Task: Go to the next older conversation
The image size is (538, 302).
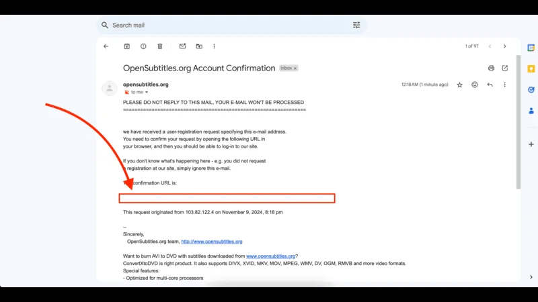Action: (x=505, y=46)
